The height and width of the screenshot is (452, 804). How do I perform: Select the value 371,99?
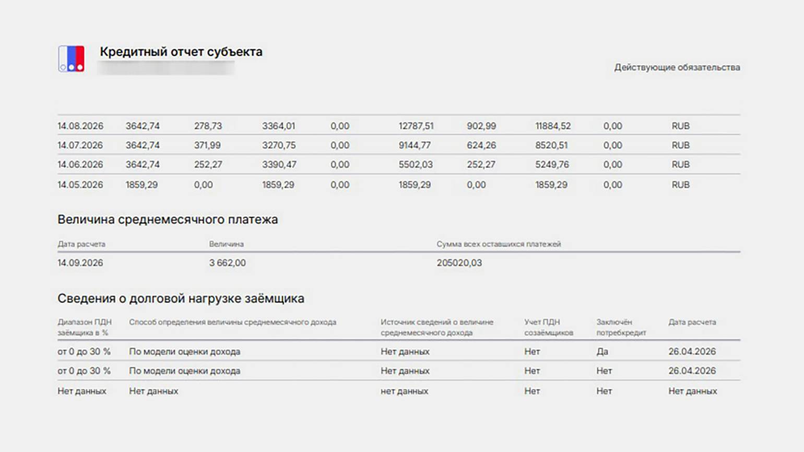click(208, 145)
